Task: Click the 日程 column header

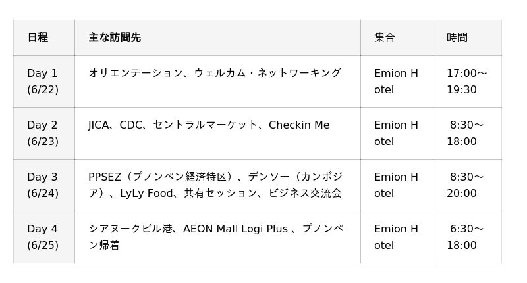Action: [x=38, y=37]
